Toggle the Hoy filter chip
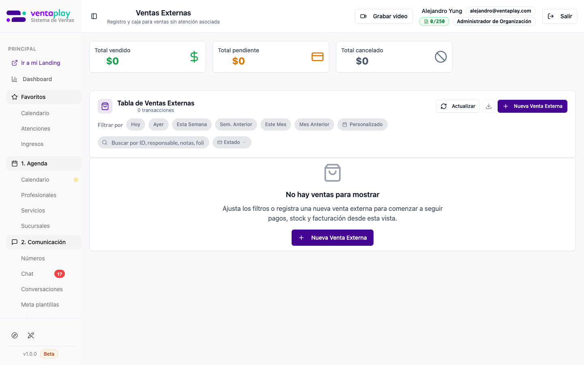 point(135,125)
